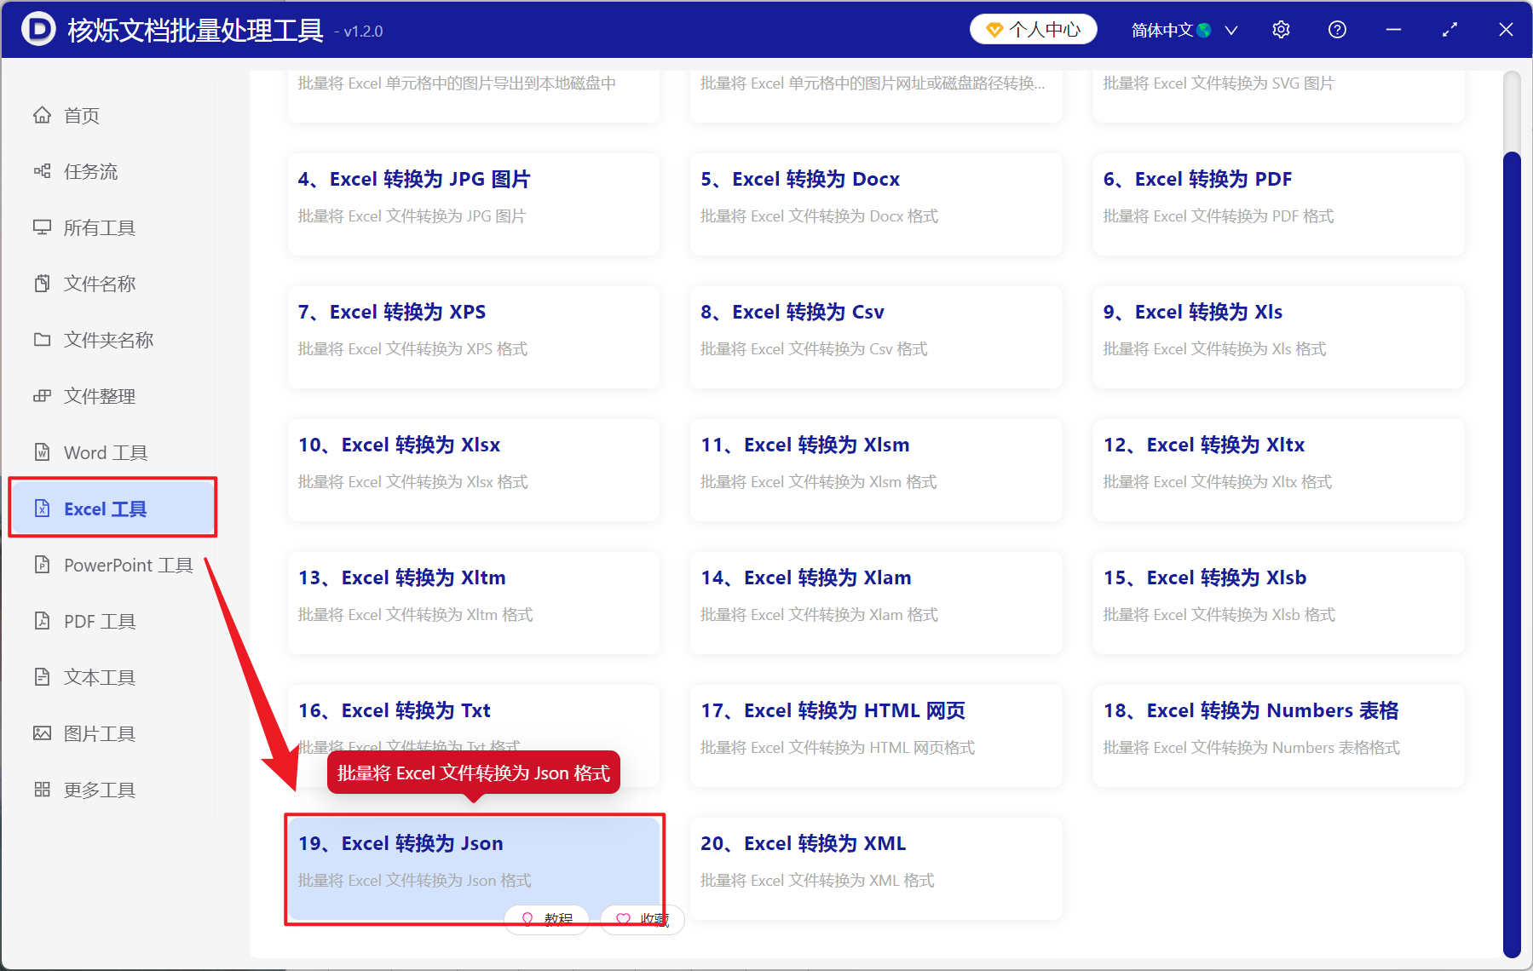Favorite Excel 转换为 Json via 收藏 heart
Viewport: 1533px width, 971px height.
coord(642,920)
